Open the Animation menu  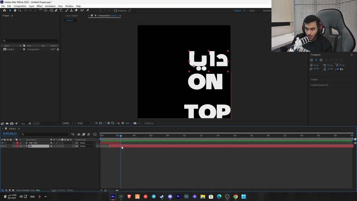point(50,6)
